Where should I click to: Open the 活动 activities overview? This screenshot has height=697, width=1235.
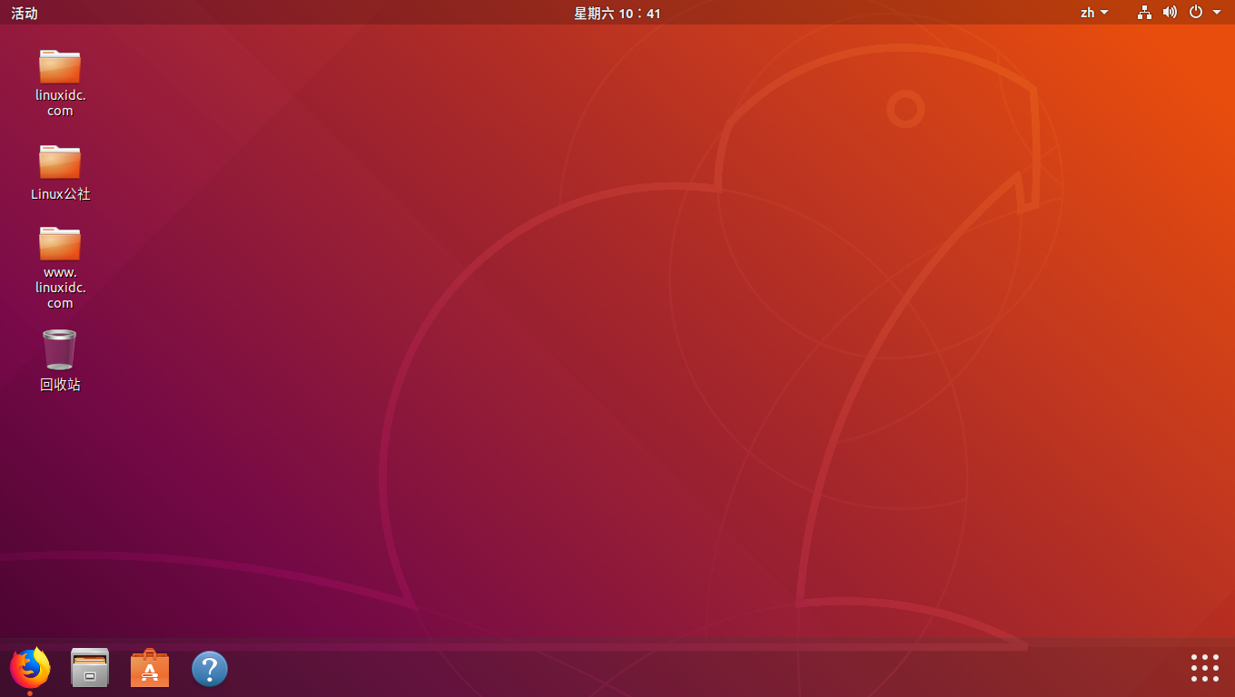coord(25,13)
